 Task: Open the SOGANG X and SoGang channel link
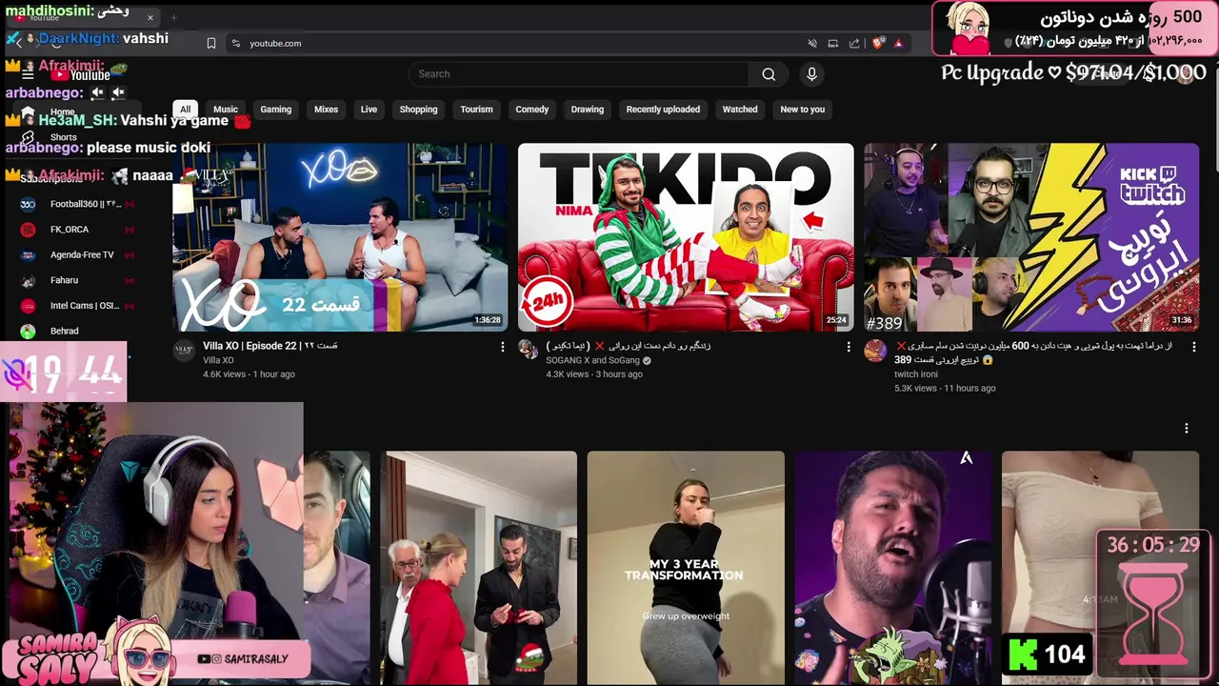(x=593, y=360)
